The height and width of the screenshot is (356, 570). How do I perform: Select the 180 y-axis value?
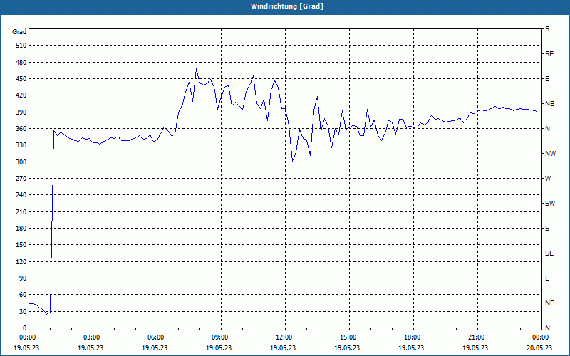[x=21, y=229]
